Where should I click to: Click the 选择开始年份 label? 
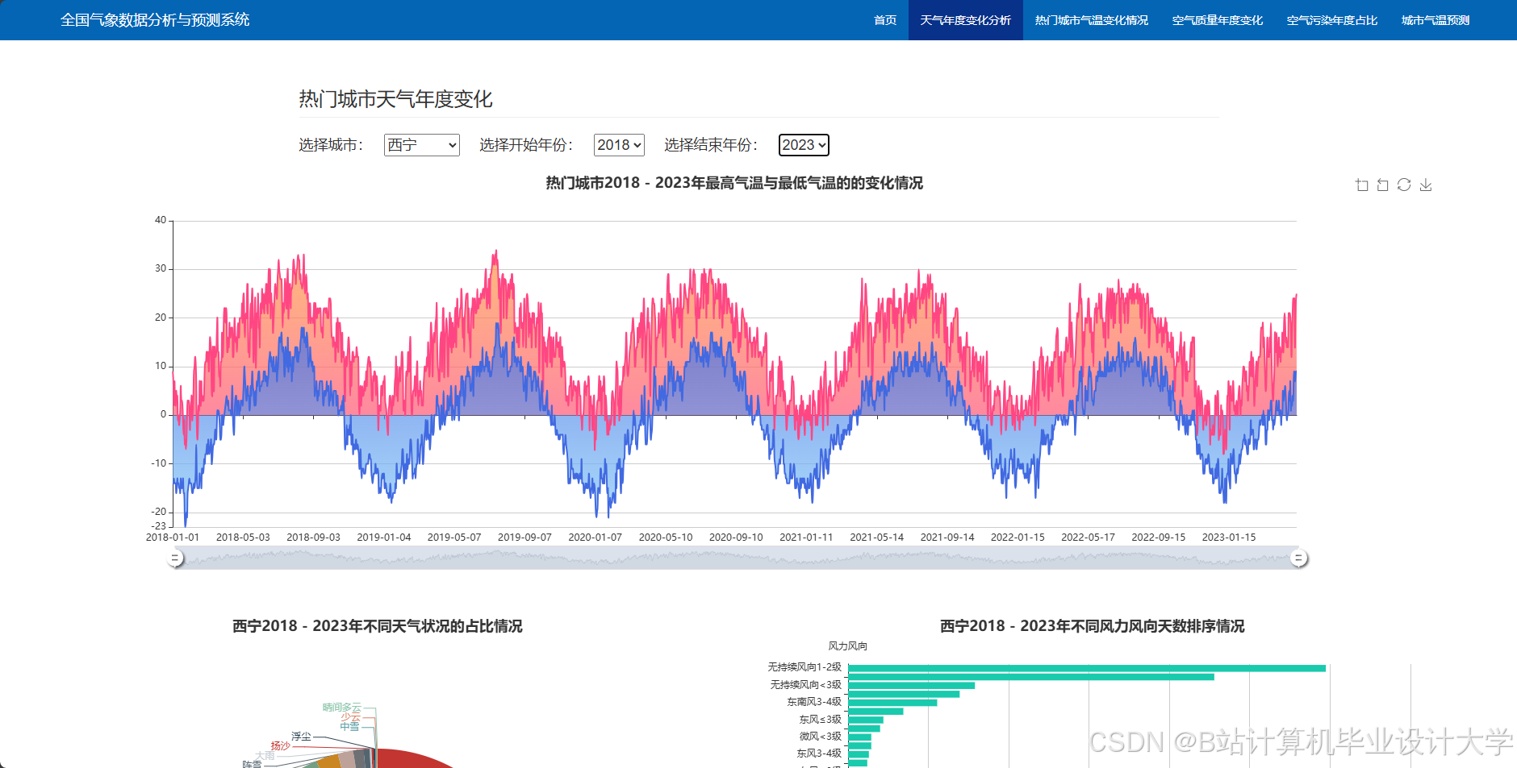click(x=526, y=145)
